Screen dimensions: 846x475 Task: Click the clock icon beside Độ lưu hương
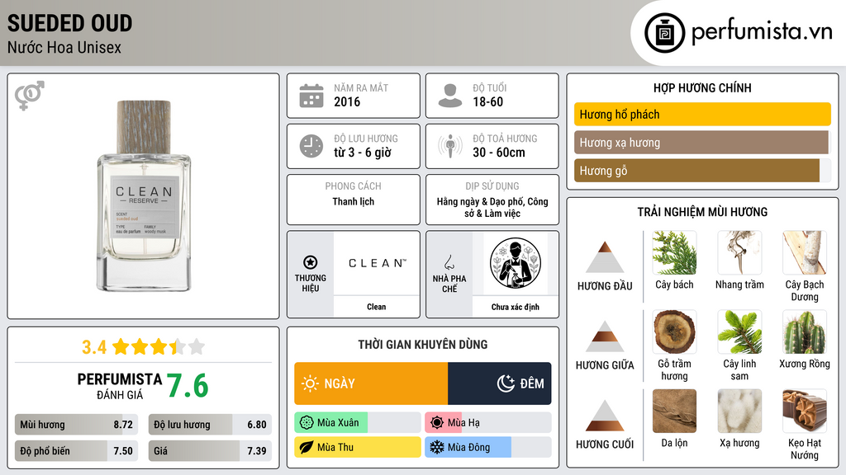pos(311,146)
